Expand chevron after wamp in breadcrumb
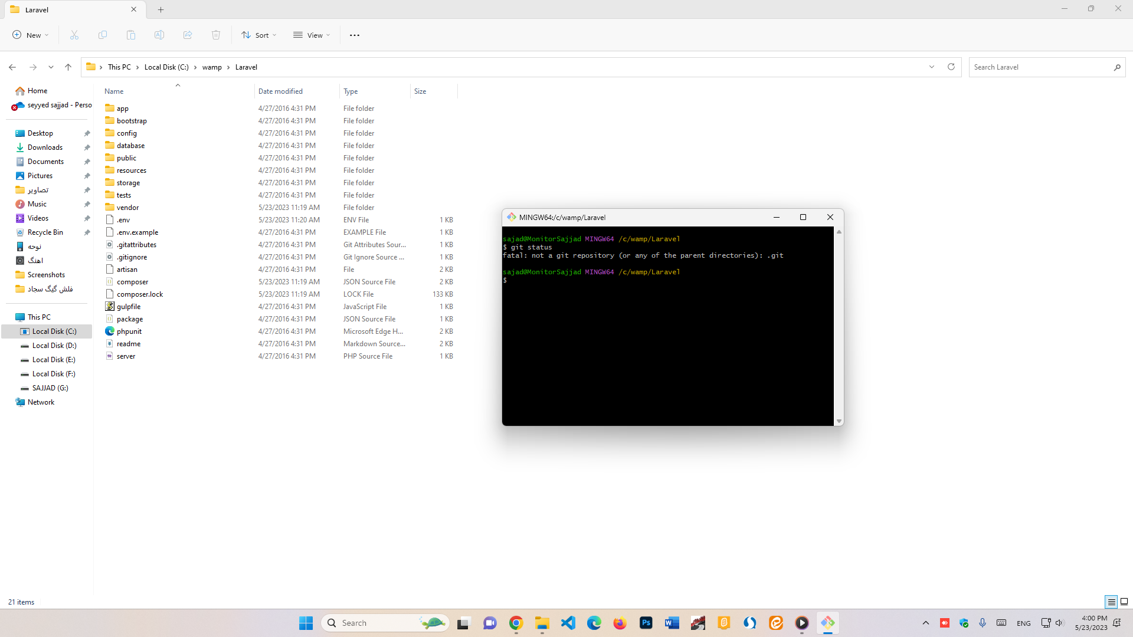The width and height of the screenshot is (1133, 637). click(228, 67)
